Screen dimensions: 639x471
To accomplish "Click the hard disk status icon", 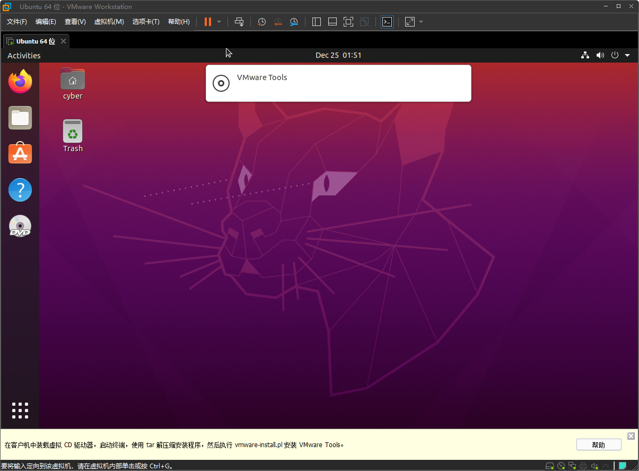I will pos(550,466).
